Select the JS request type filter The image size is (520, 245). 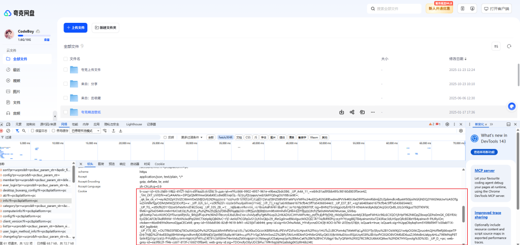(x=255, y=137)
